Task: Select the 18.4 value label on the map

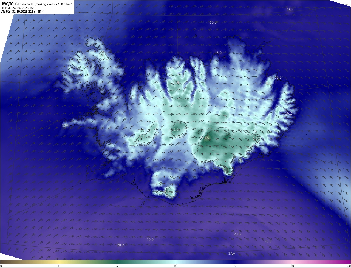Action: (x=290, y=10)
